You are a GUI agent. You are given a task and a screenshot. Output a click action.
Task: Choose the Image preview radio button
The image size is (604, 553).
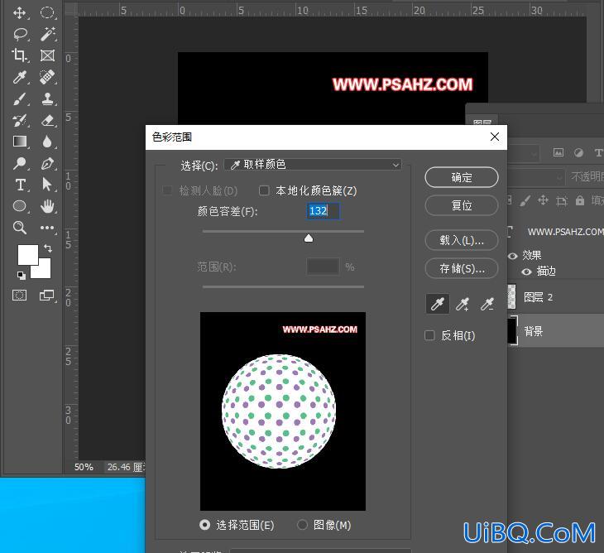302,525
